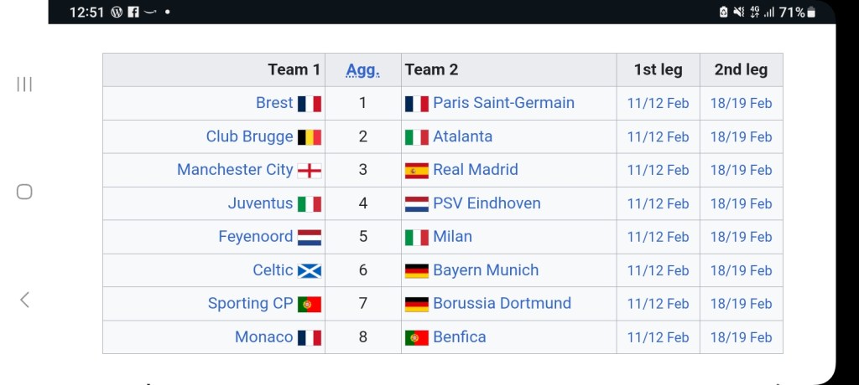Open recent apps with three-bar icon
859x385 pixels.
tap(24, 84)
